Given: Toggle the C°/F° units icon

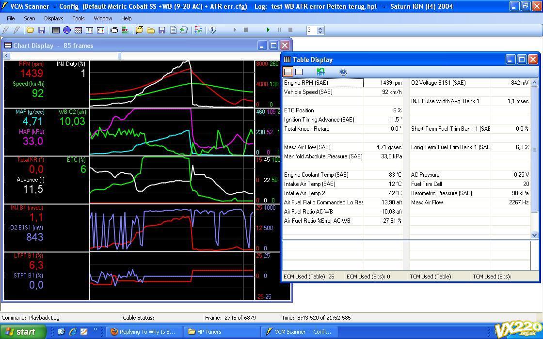Looking at the screenshot, I should (x=198, y=30).
